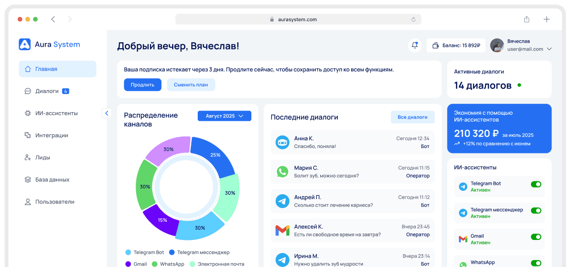Toggle the Telegram мессенджер assistant switch

pos(536,210)
